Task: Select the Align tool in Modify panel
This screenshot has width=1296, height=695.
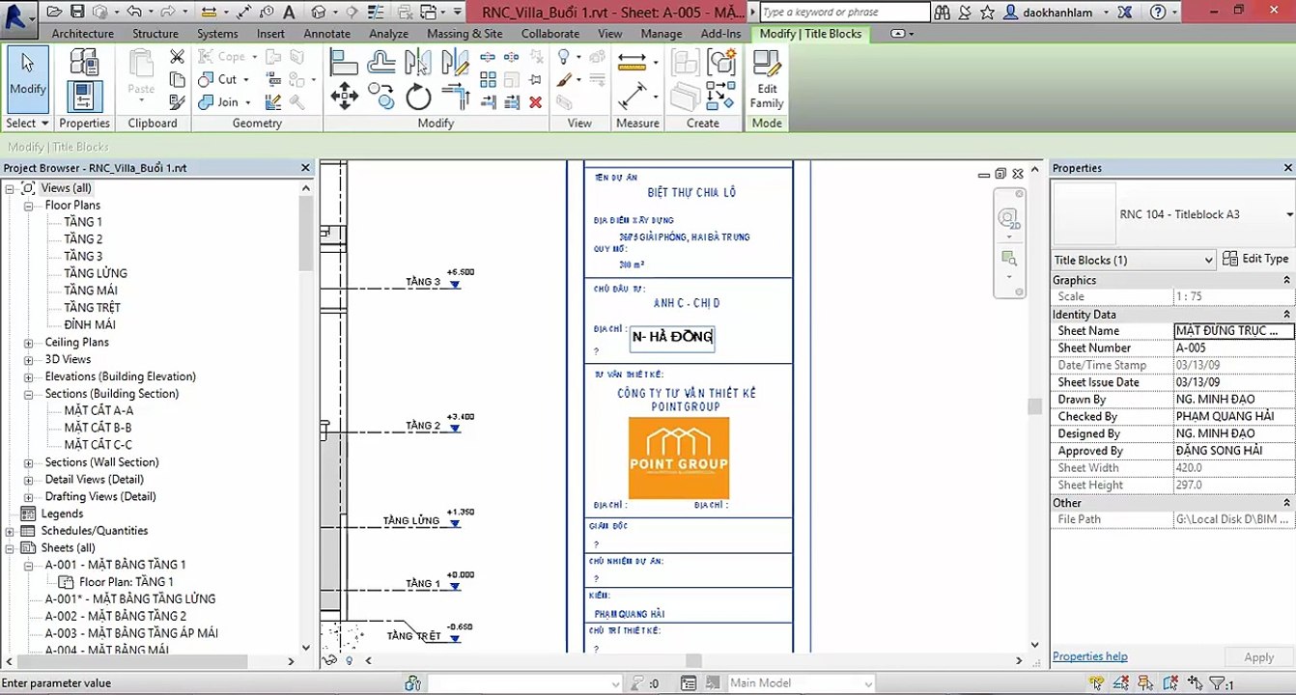Action: click(x=344, y=63)
